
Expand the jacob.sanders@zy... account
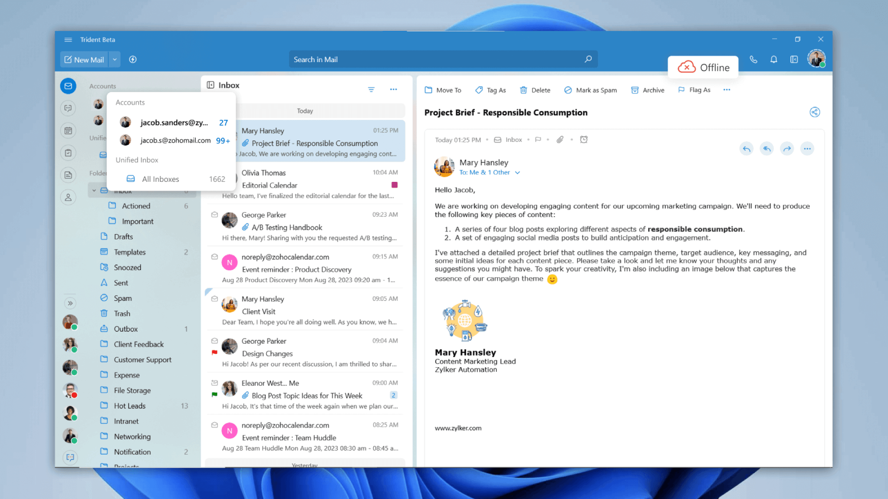pyautogui.click(x=173, y=122)
